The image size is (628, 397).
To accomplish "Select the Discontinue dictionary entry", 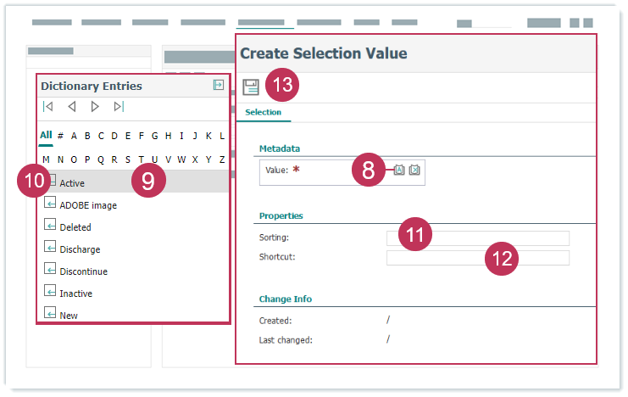I will [83, 271].
